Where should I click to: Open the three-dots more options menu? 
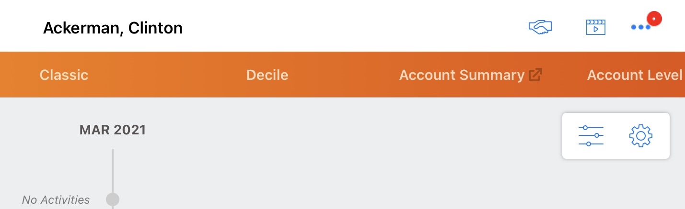pos(640,28)
